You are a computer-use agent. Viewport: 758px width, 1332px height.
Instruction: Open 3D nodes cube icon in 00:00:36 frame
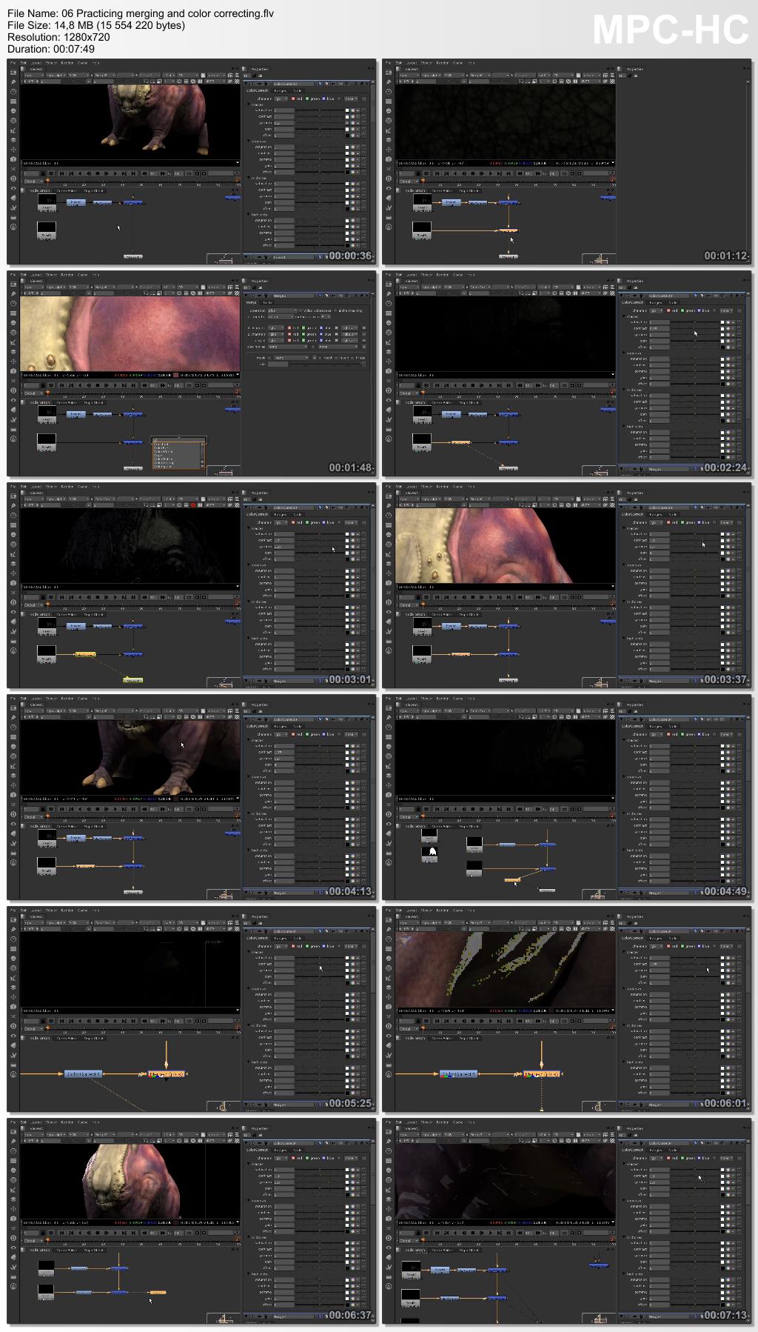click(x=13, y=159)
